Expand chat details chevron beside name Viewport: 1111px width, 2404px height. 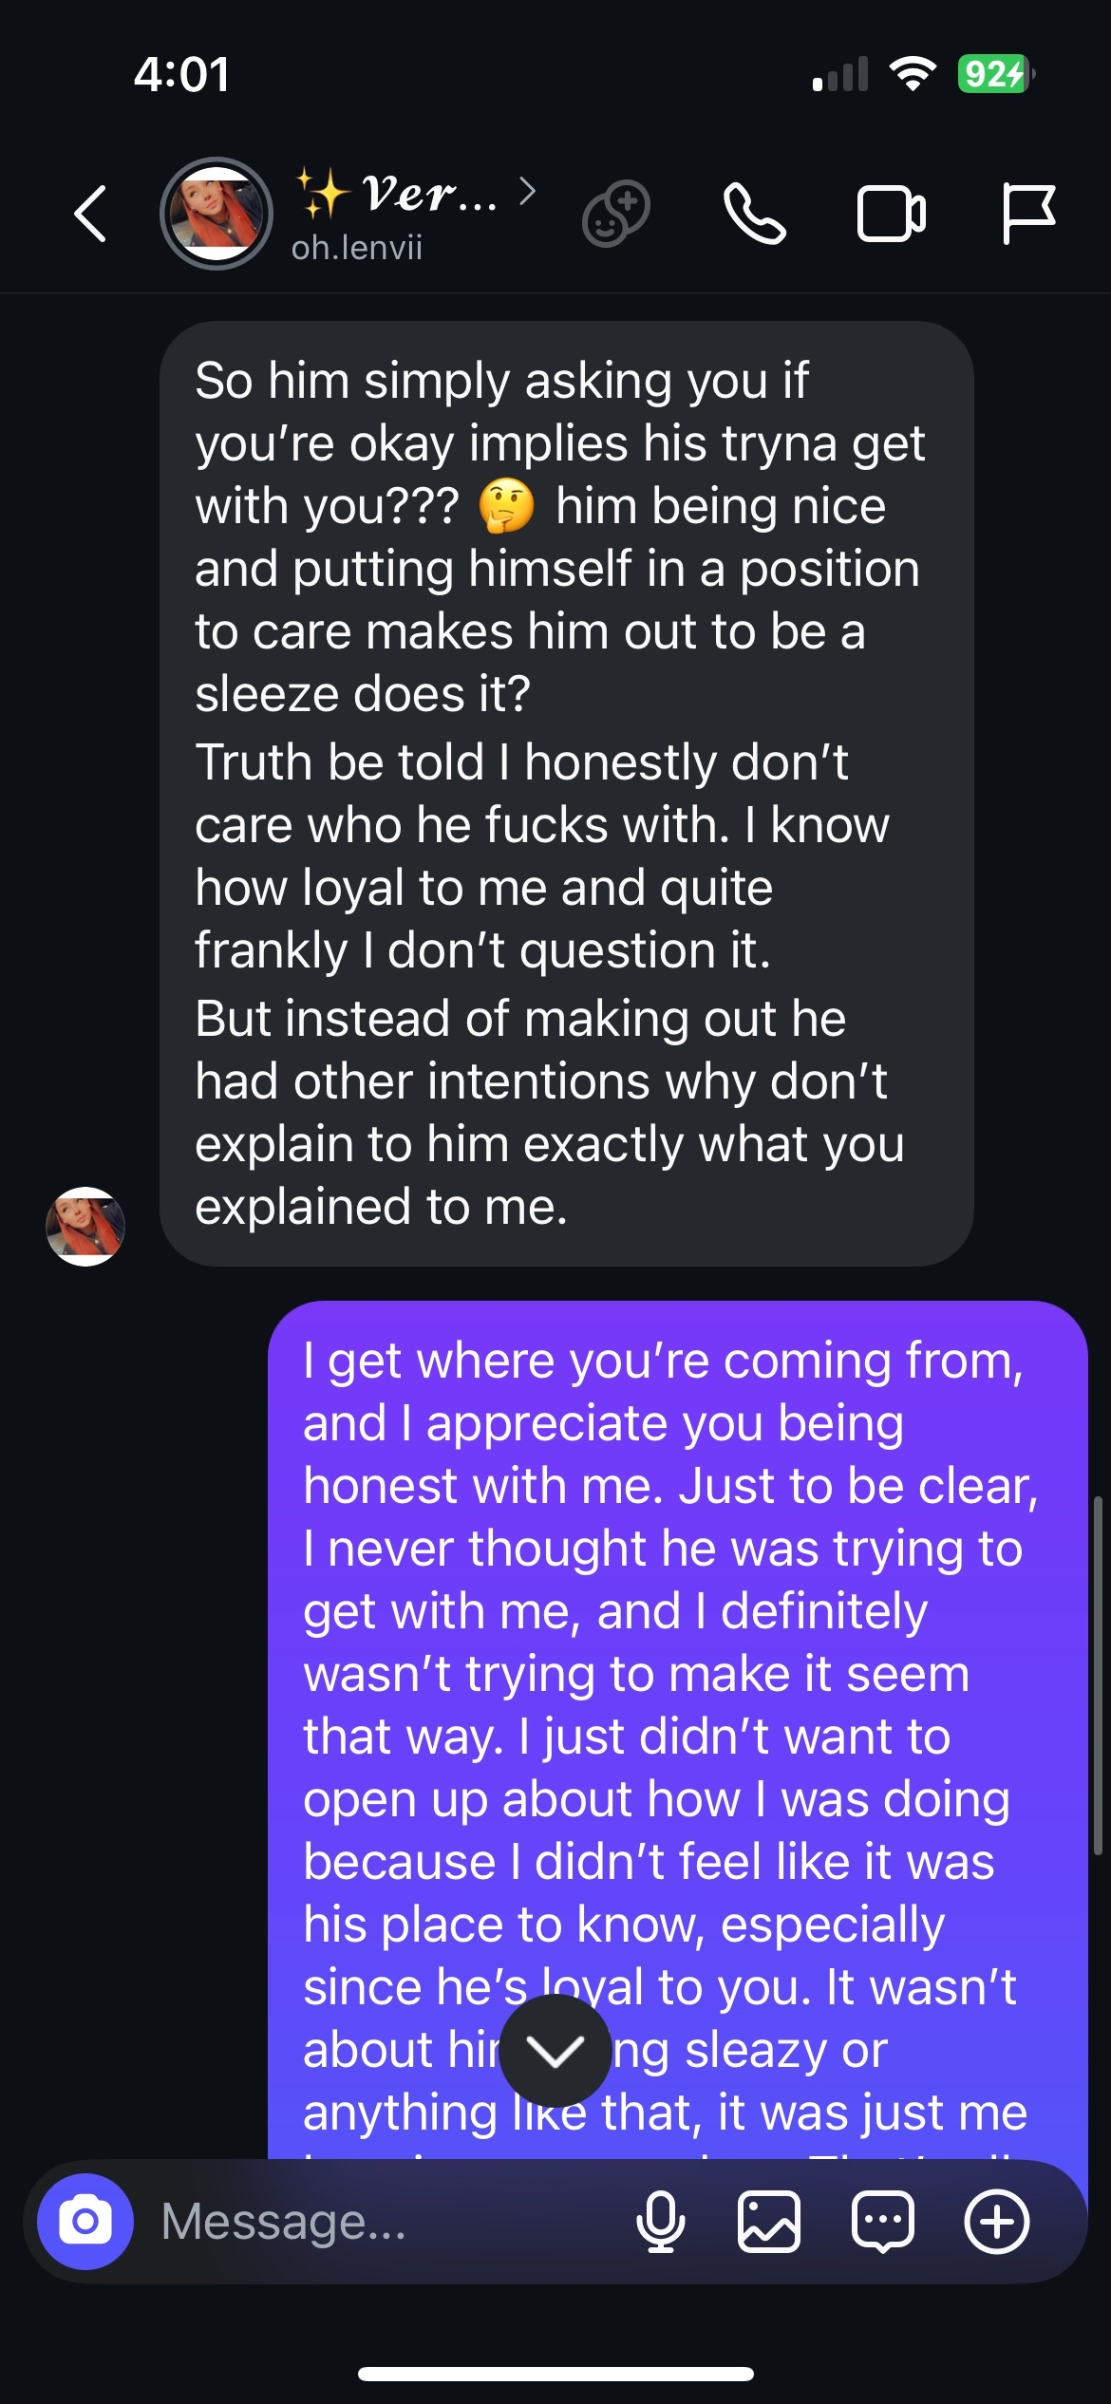pyautogui.click(x=528, y=192)
